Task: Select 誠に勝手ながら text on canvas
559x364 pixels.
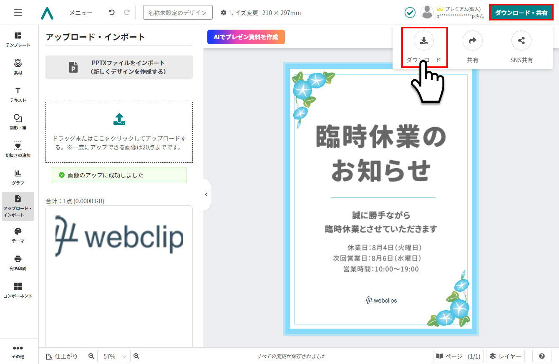Action: pos(381,215)
